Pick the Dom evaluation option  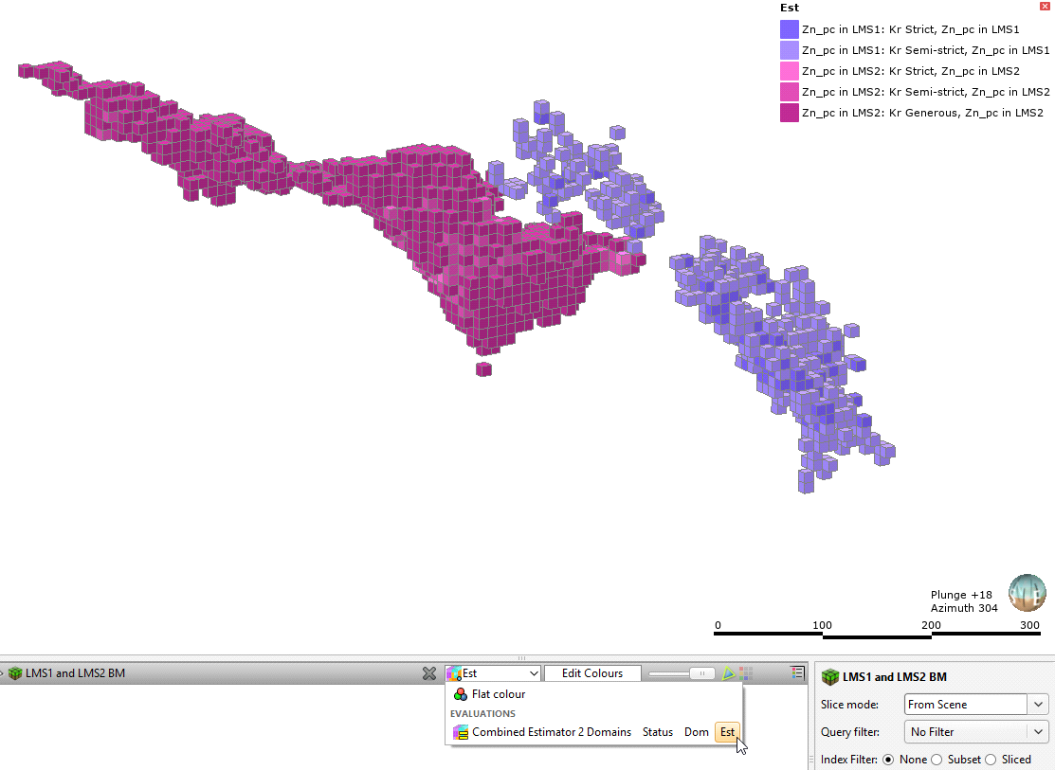coord(696,732)
